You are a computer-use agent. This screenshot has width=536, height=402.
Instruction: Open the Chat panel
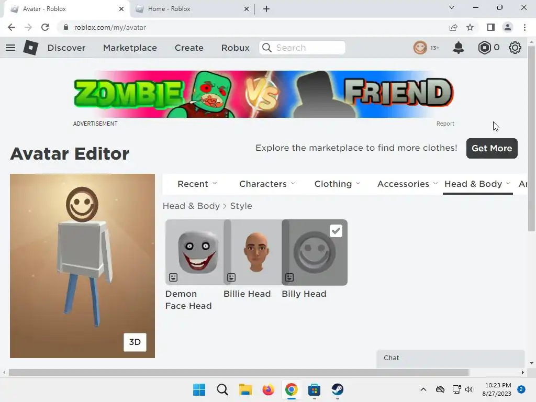click(450, 358)
